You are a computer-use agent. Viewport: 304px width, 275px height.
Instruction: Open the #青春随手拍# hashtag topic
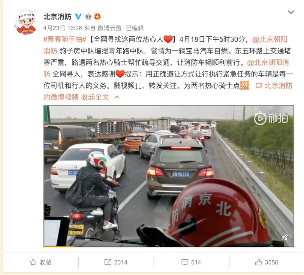tap(65, 40)
